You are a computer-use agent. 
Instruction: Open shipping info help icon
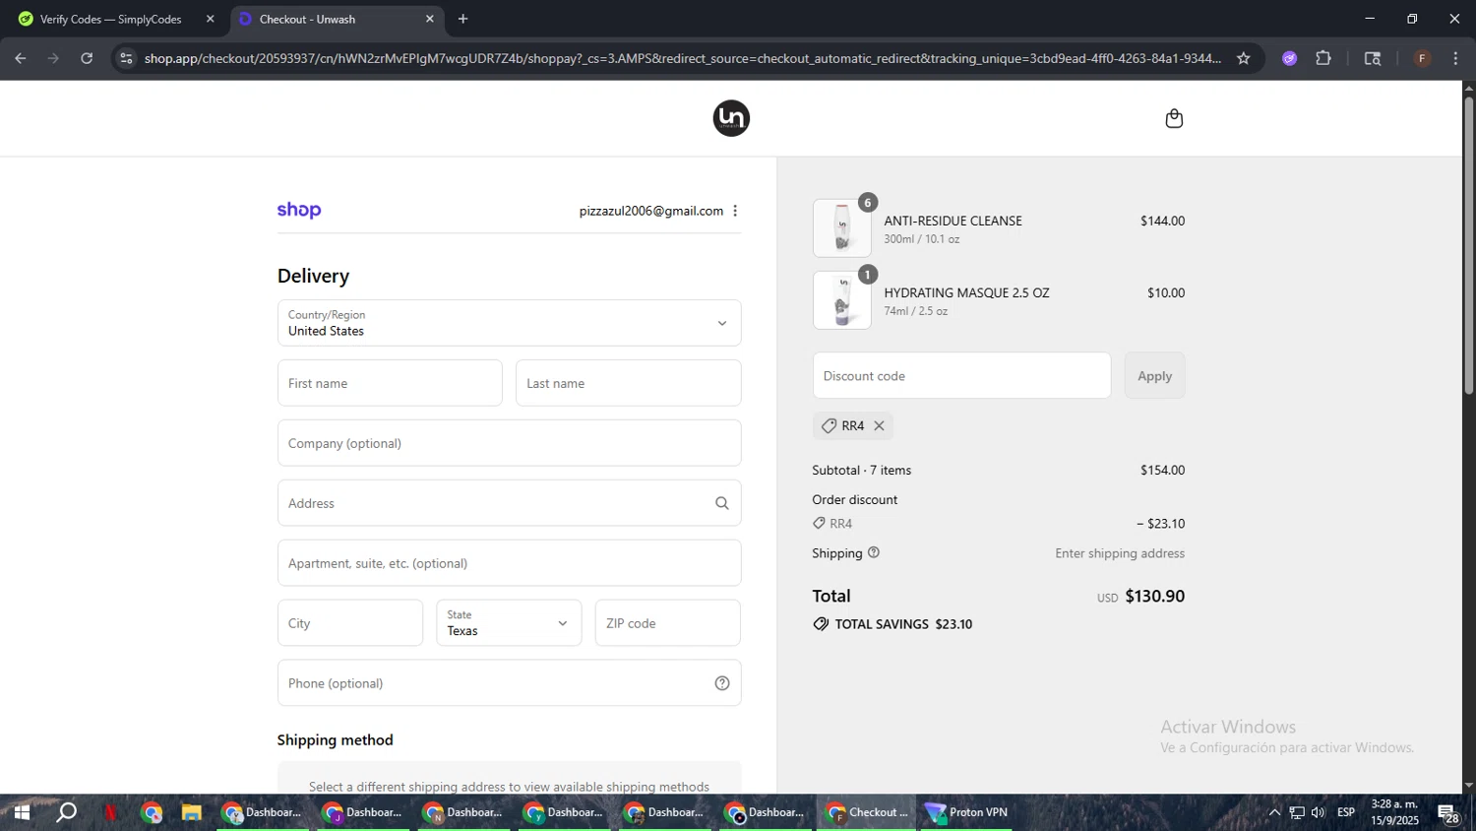click(874, 552)
